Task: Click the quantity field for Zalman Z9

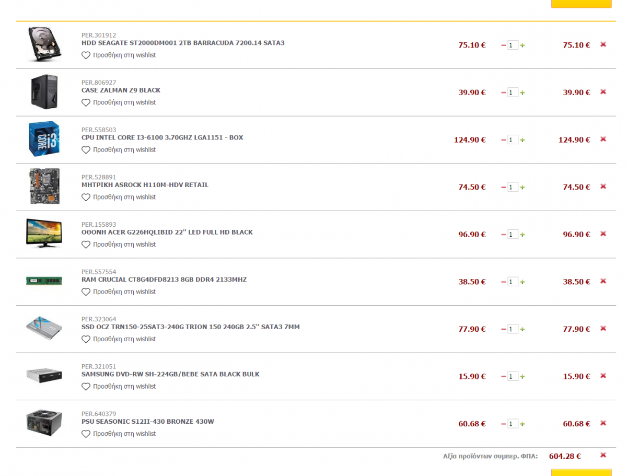Action: [513, 92]
